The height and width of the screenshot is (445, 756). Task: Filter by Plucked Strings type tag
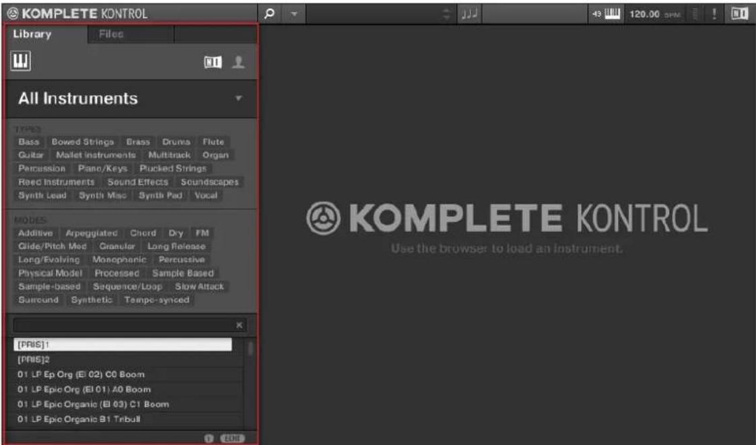coord(173,169)
